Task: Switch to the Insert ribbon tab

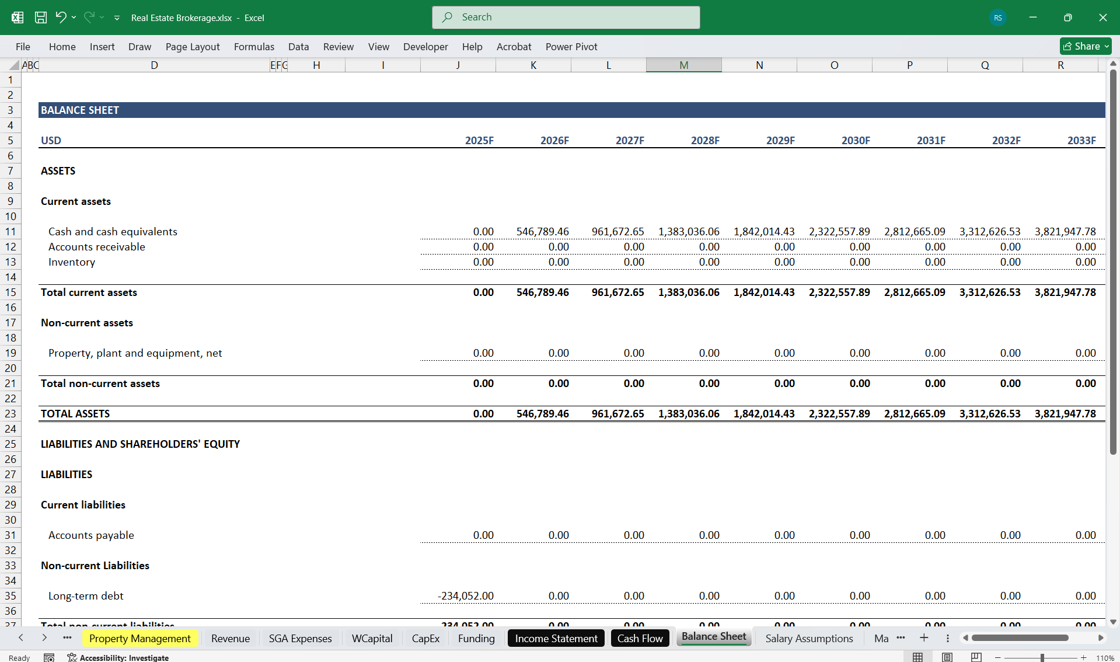Action: (x=102, y=47)
